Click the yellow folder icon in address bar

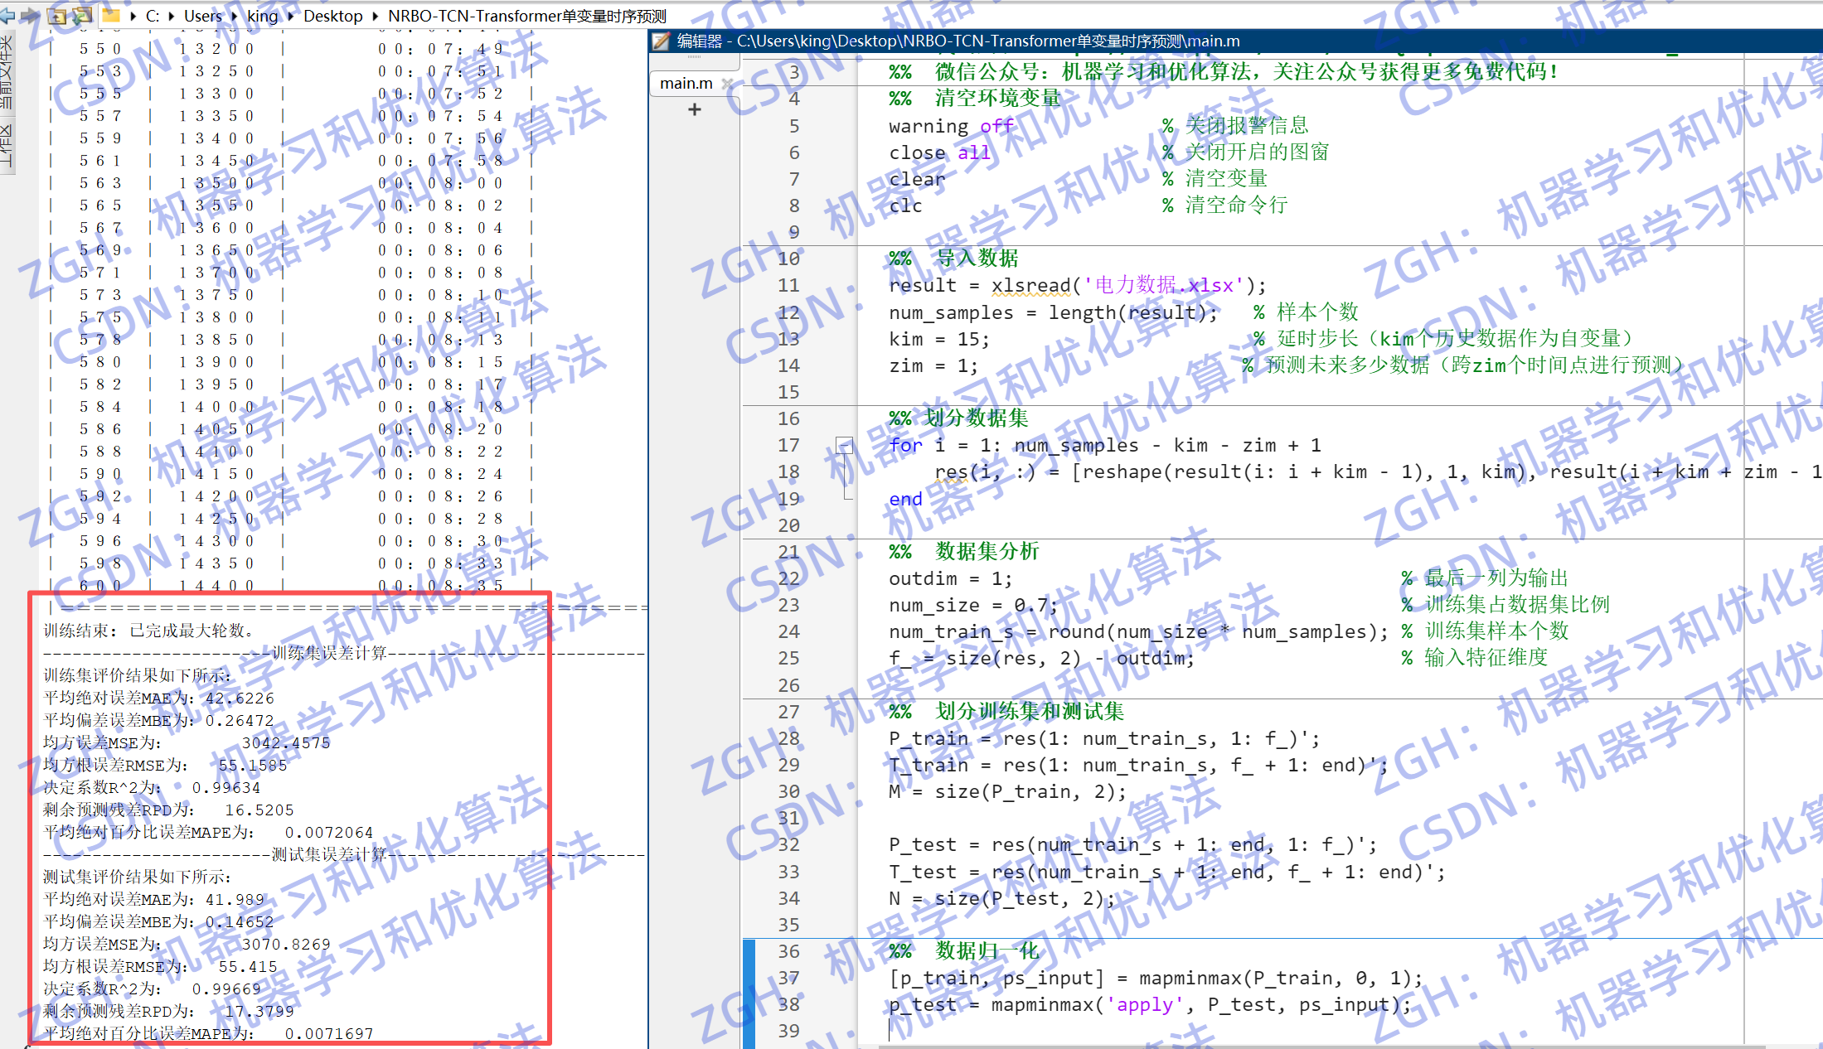click(x=110, y=15)
